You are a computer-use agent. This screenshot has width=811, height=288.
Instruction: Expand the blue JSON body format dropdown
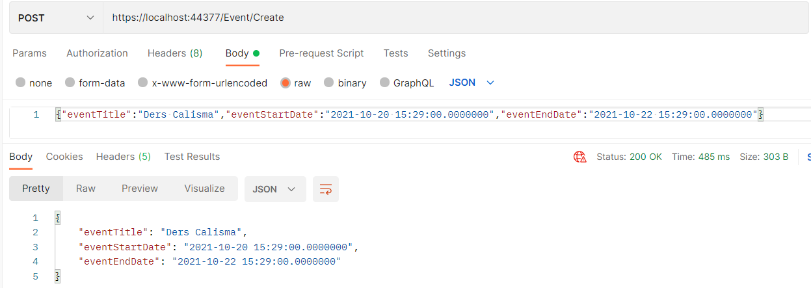click(472, 83)
